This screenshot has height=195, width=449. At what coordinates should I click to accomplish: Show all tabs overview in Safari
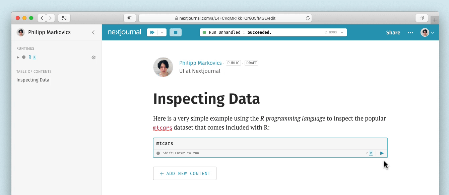(x=422, y=18)
